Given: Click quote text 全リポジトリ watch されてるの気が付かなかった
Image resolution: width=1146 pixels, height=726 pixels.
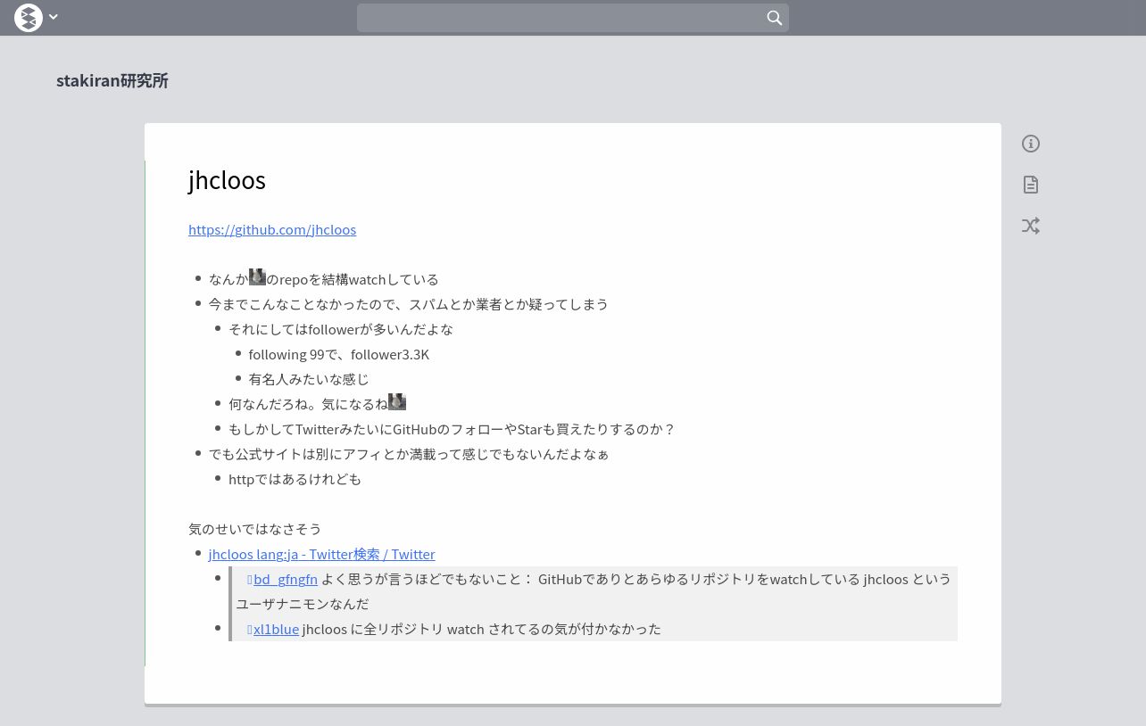Looking at the screenshot, I should click(512, 629).
